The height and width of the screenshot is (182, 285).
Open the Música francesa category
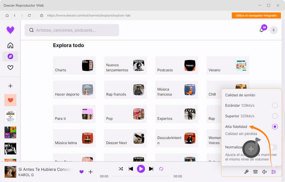(x=176, y=90)
